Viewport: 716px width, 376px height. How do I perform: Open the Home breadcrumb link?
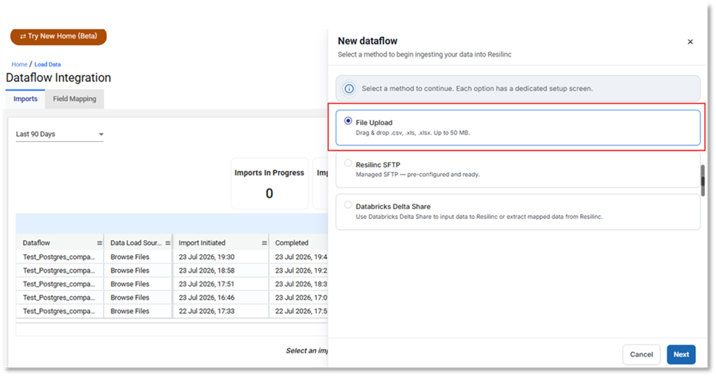(19, 65)
